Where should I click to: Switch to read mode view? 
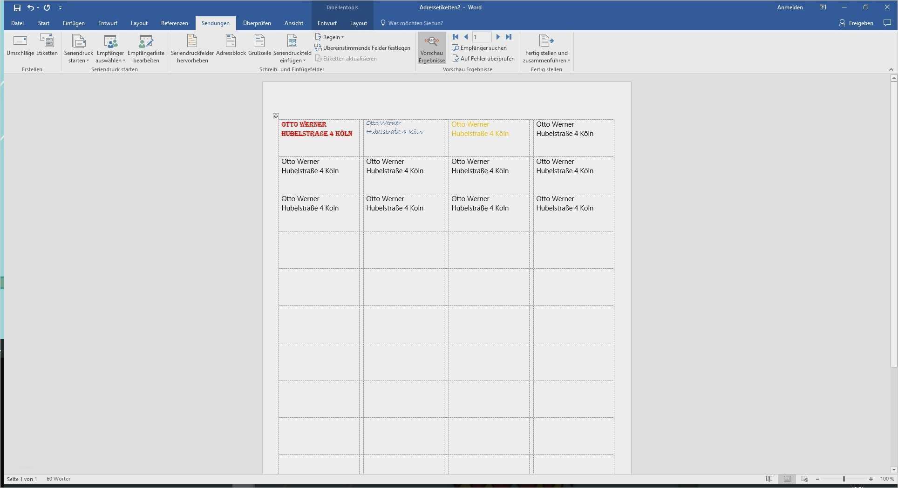769,479
